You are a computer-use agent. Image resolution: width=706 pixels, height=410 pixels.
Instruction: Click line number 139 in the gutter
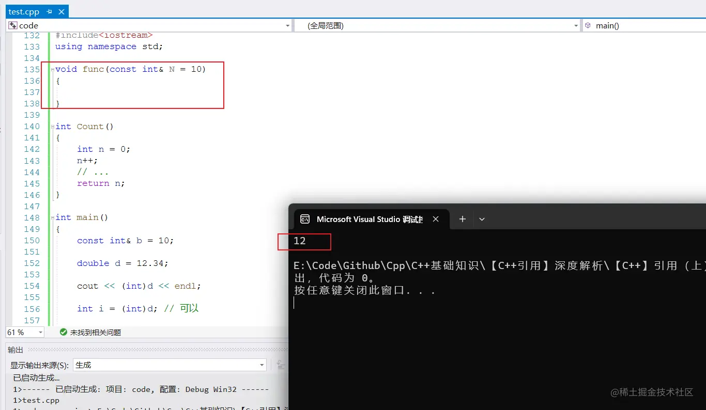(32, 115)
